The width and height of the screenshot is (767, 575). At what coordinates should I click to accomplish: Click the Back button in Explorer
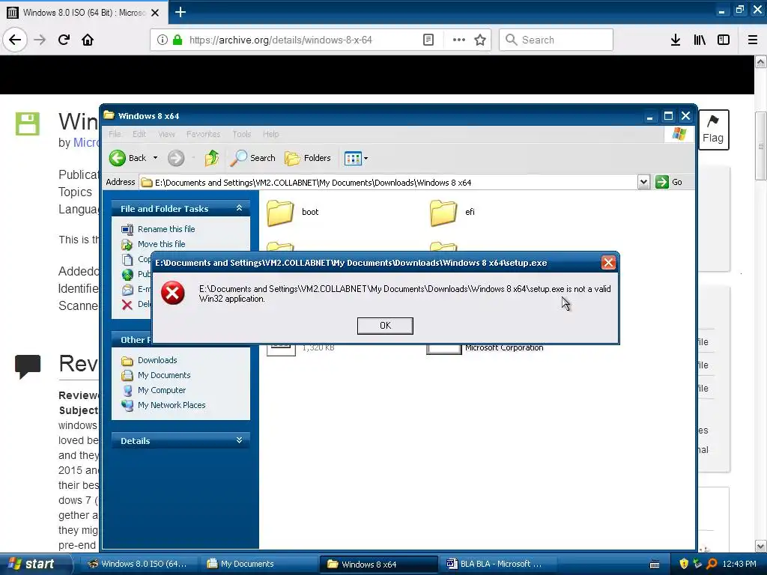tap(127, 158)
